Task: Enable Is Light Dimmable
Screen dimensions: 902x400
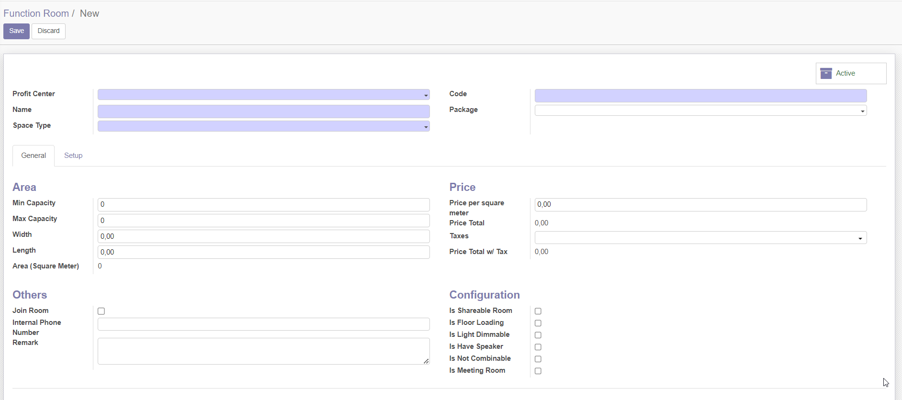Action: click(538, 335)
